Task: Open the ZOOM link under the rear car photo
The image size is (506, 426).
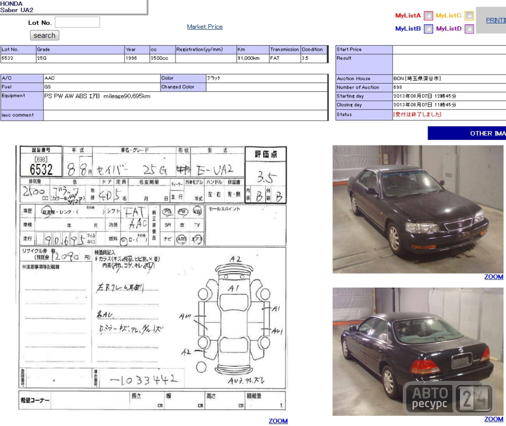Action: point(493,419)
